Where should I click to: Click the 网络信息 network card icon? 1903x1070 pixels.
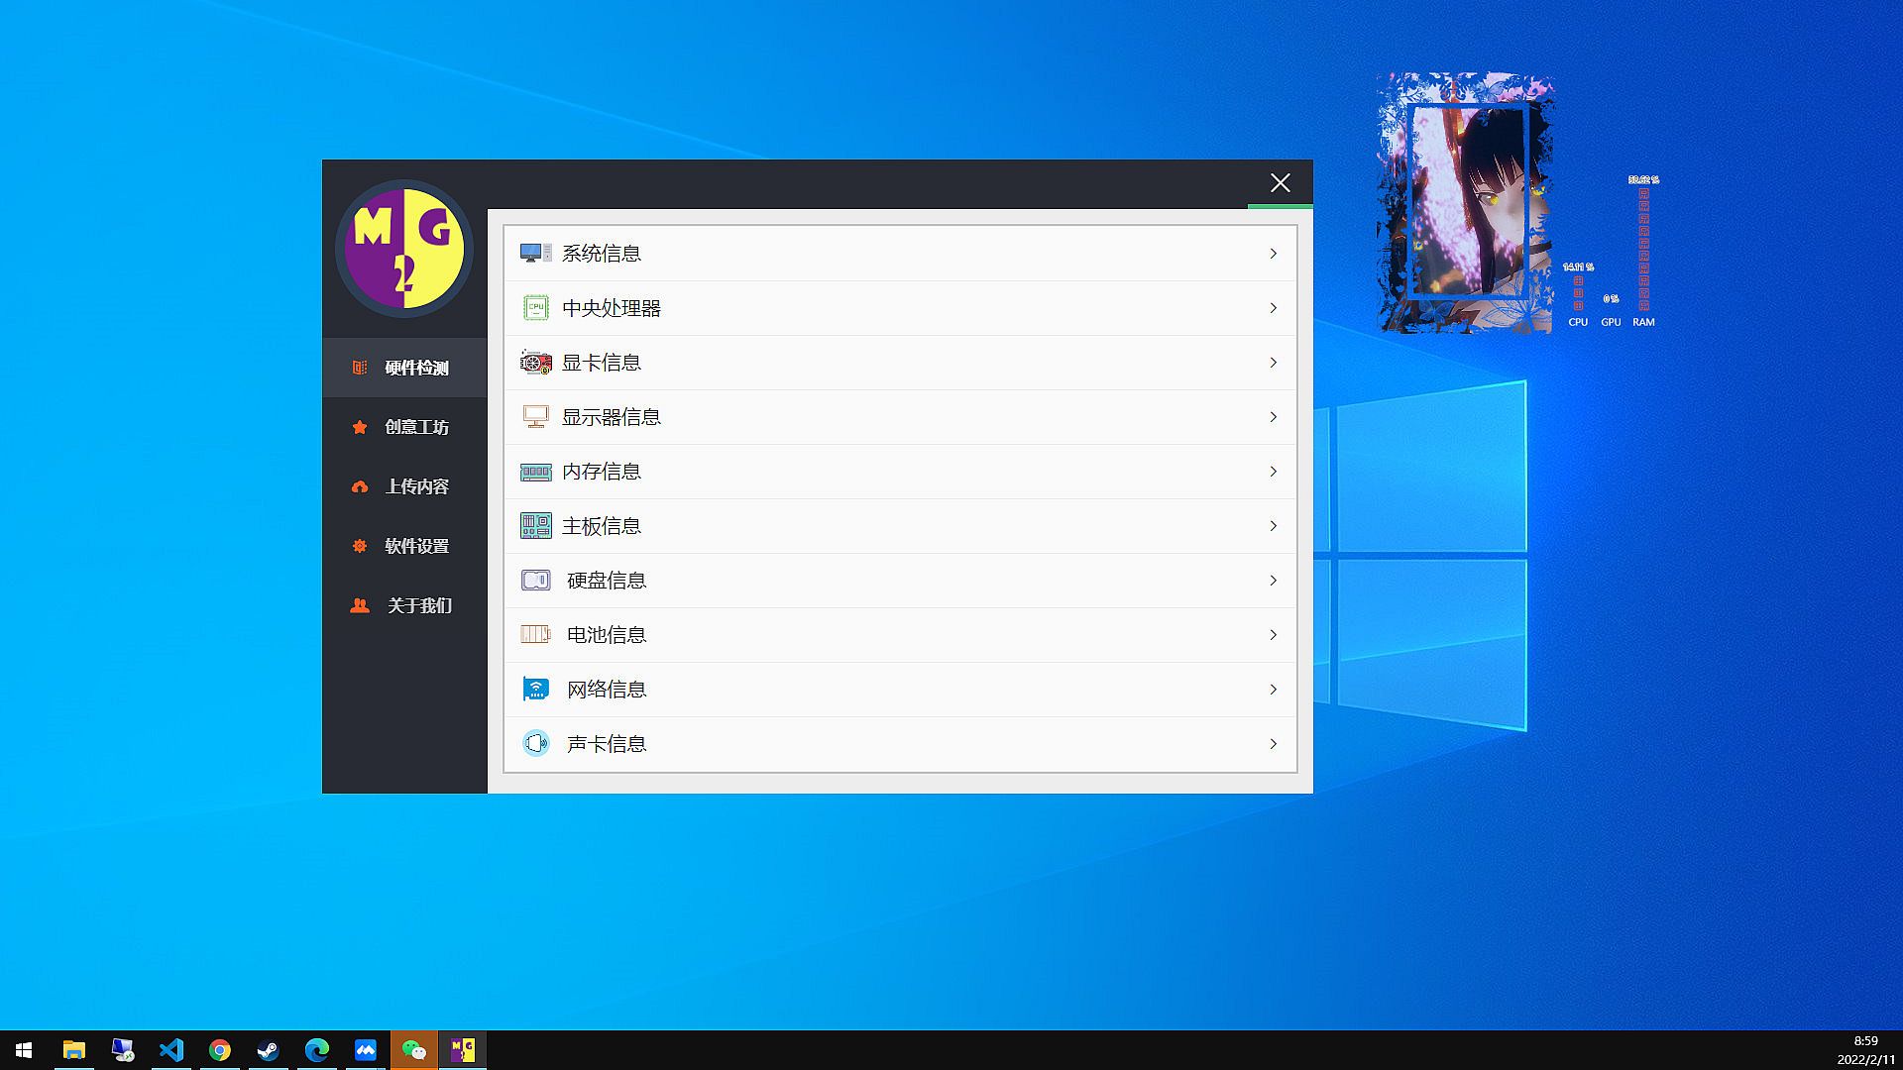(x=535, y=690)
